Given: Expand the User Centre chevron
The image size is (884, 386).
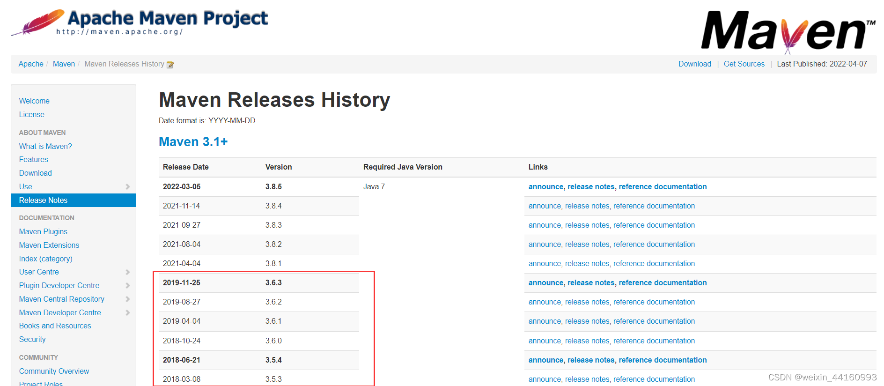Looking at the screenshot, I should pyautogui.click(x=127, y=272).
